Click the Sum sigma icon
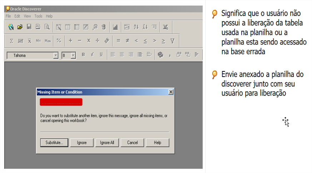The height and width of the screenshot is (173, 312). pos(11,41)
